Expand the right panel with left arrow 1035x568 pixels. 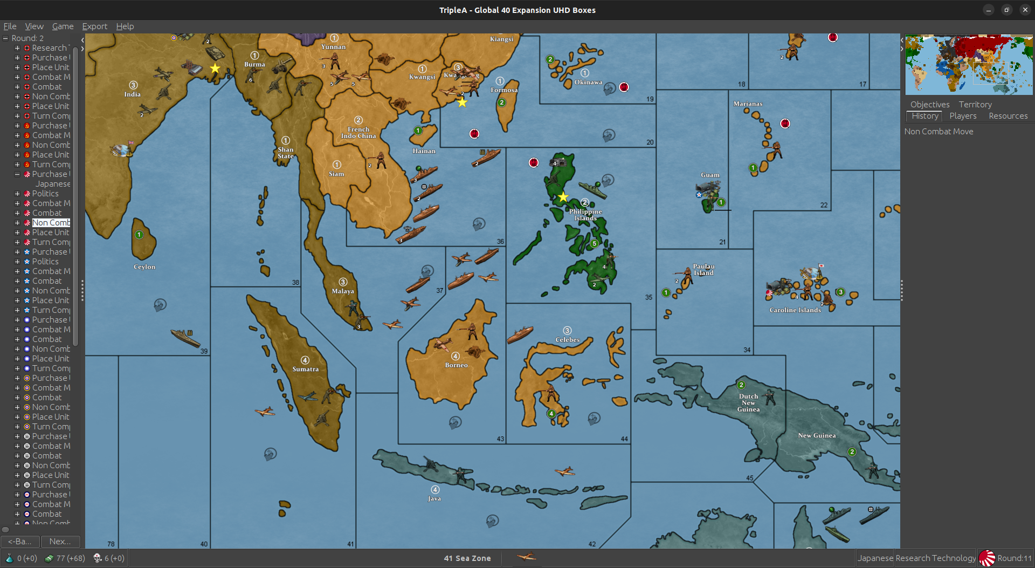tap(902, 40)
